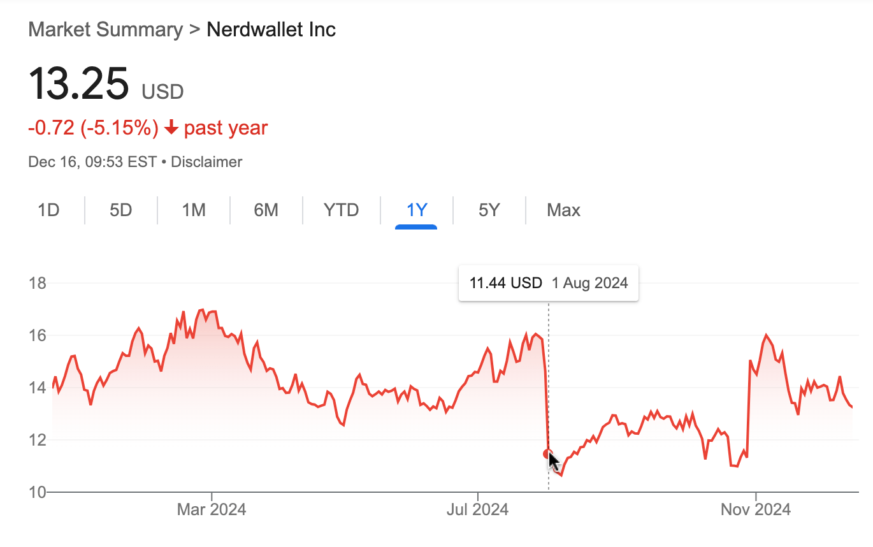Image resolution: width=873 pixels, height=547 pixels.
Task: Click the red data point marker on chart
Action: [547, 453]
